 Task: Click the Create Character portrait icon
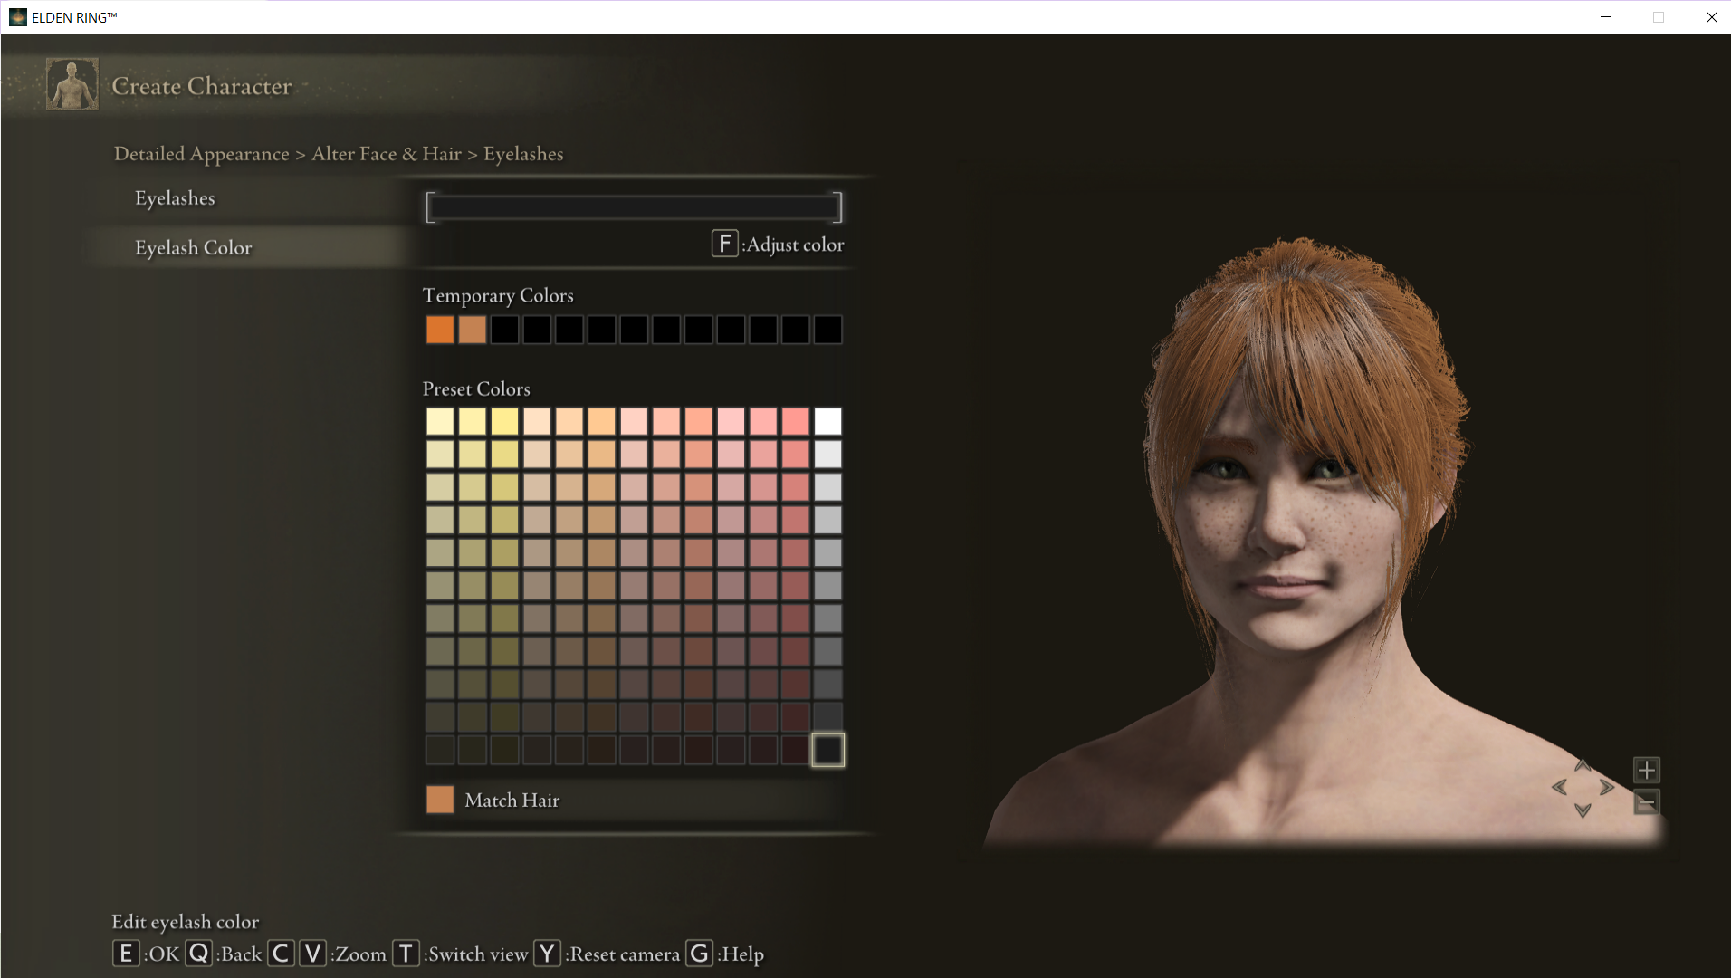72,84
